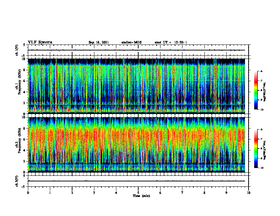Click time axis tick label "0"

click(28, 193)
